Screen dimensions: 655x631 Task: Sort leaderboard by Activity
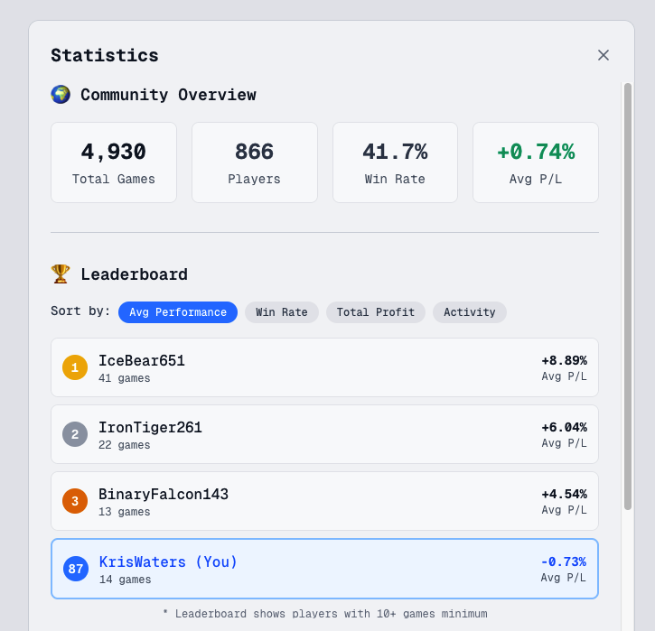(x=470, y=312)
